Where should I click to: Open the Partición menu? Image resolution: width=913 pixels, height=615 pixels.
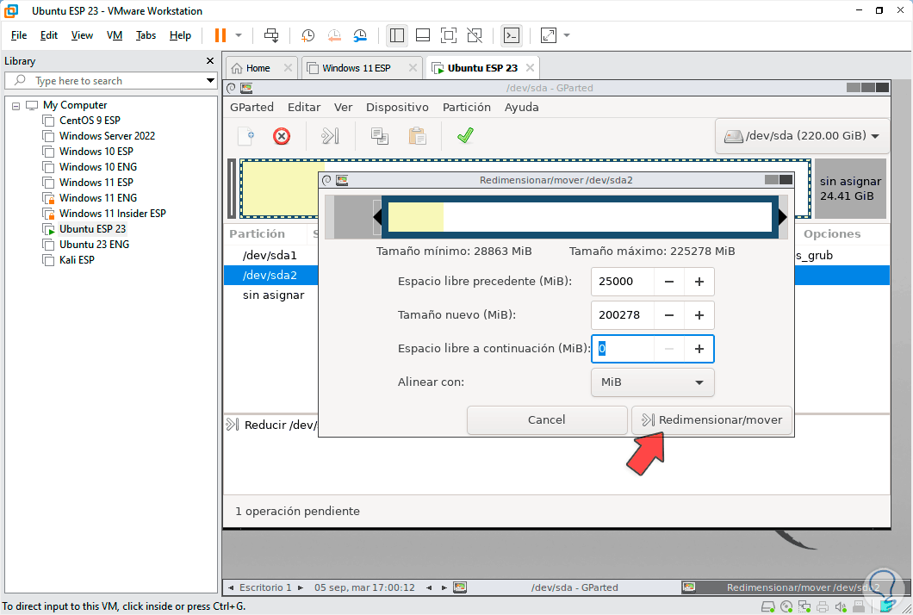point(466,107)
